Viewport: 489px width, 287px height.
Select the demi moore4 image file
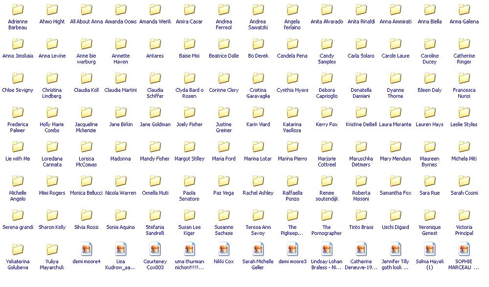point(87,249)
